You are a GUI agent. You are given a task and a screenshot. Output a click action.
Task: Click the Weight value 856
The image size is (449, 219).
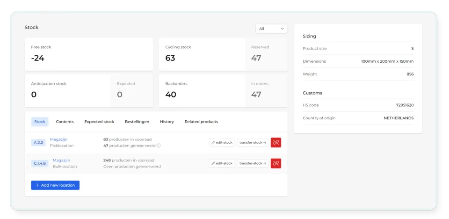click(410, 74)
